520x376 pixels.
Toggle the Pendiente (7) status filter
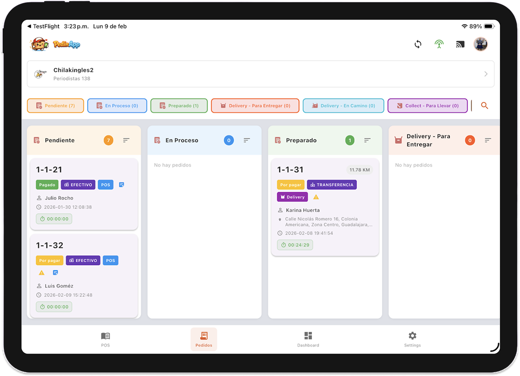(55, 106)
